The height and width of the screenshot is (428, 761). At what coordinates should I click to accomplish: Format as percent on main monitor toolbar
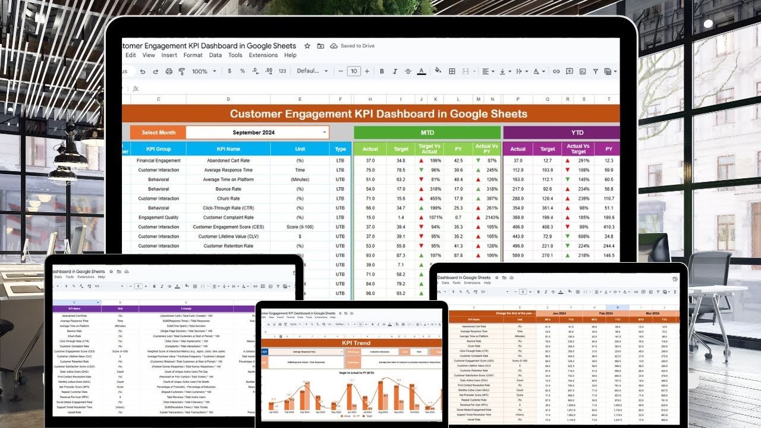click(242, 71)
